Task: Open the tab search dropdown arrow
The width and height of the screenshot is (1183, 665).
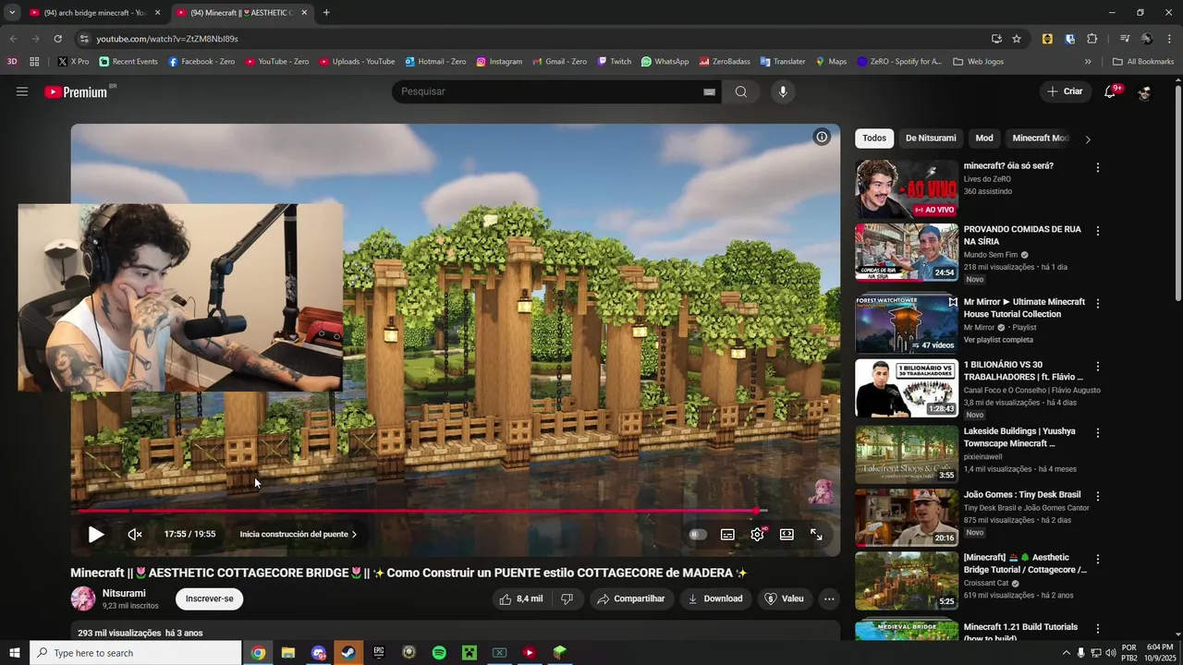Action: point(12,13)
